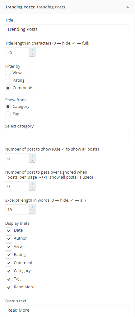Increase title length with plus stepper

coord(32,50)
